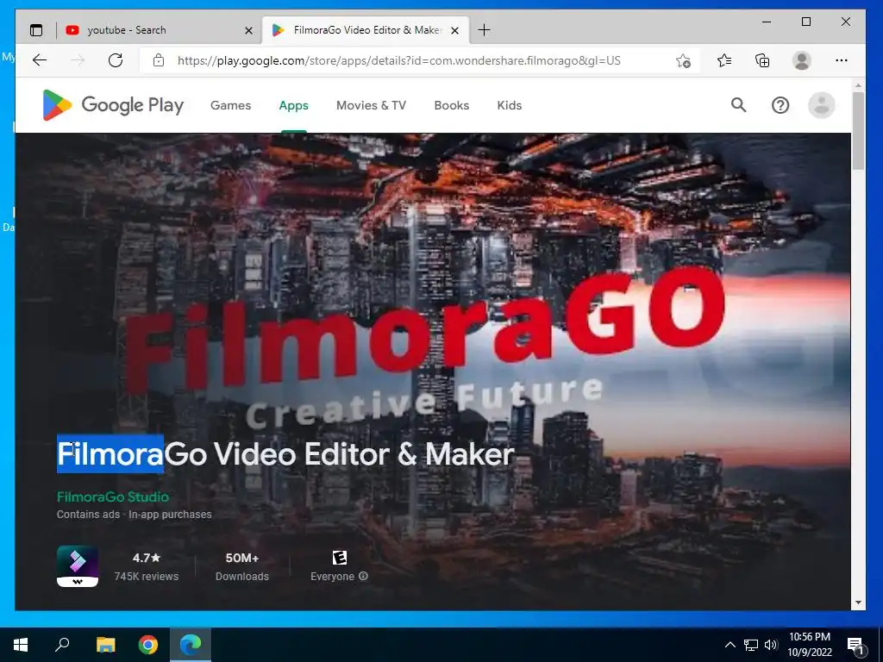Search Google Play with magnifier icon
This screenshot has height=662, width=883.
coord(738,104)
